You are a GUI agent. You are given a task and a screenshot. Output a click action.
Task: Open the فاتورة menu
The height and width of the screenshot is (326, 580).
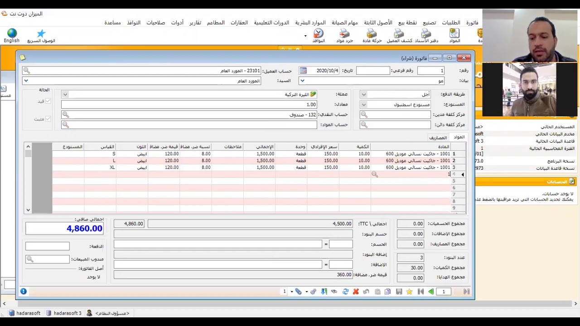[472, 23]
